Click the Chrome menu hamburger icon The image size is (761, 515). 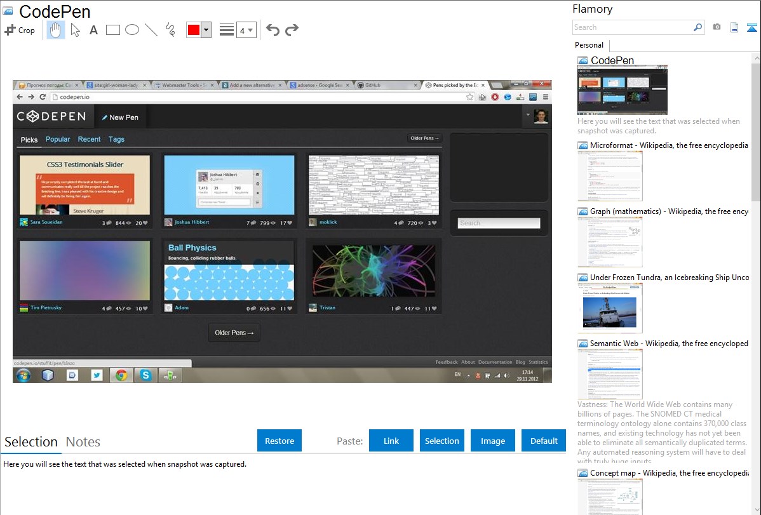[x=546, y=97]
